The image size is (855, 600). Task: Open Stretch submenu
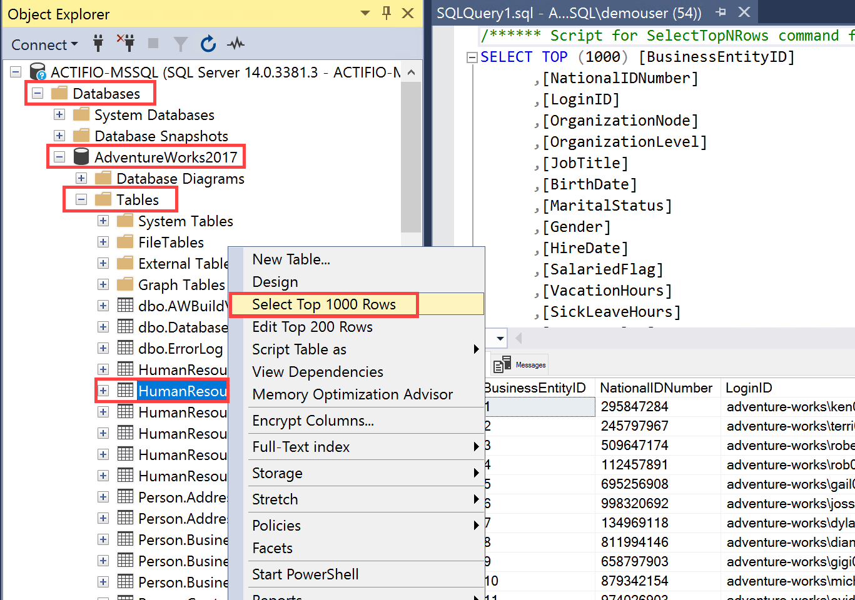click(357, 499)
